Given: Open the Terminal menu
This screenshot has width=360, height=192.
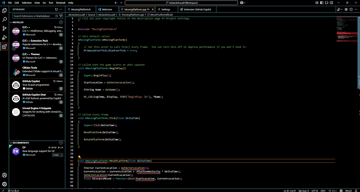Looking at the screenshot, I should coord(61,3).
